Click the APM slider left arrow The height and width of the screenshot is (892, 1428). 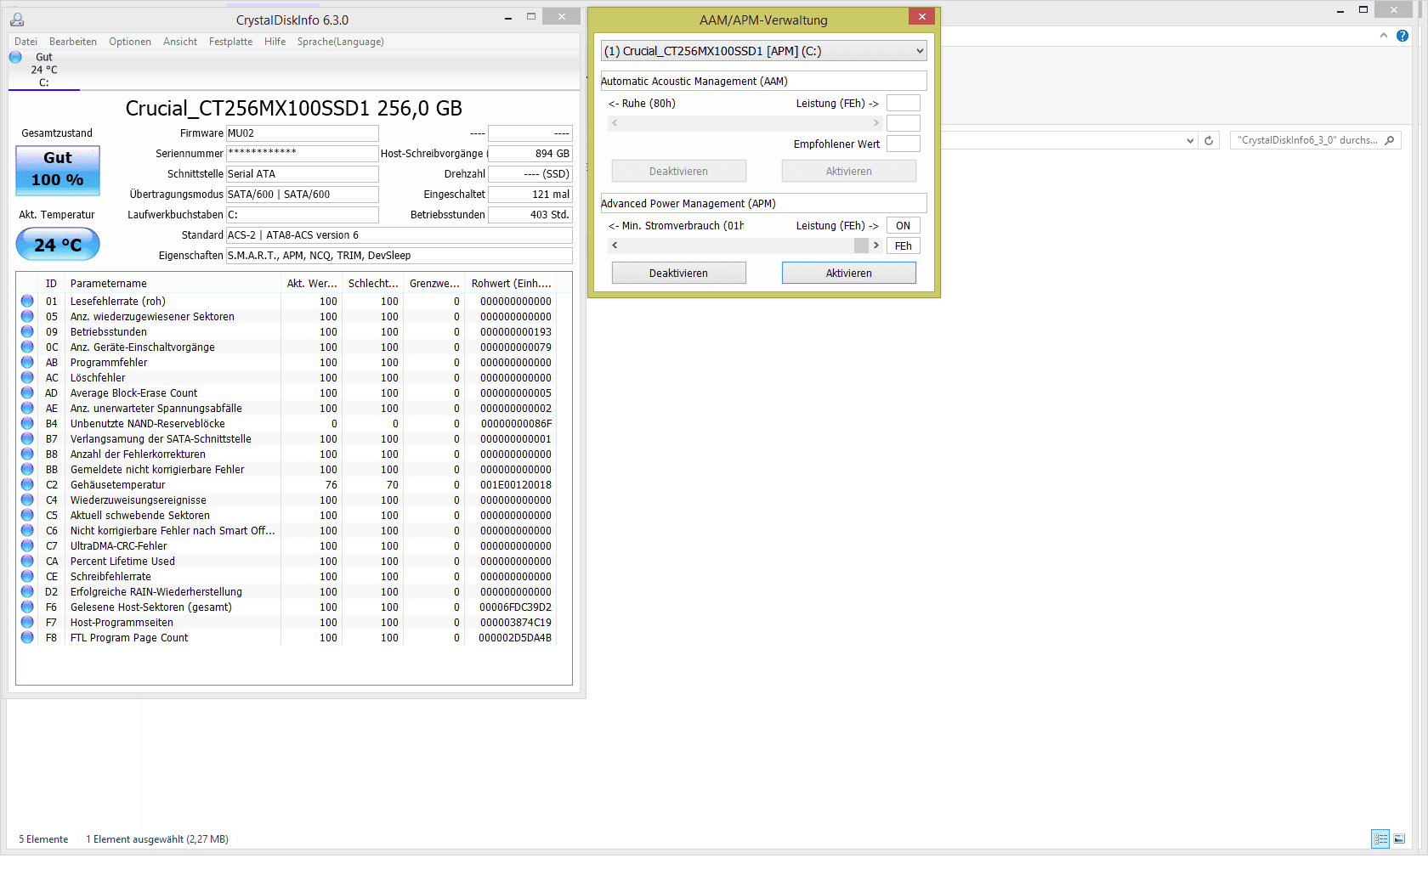(x=615, y=246)
